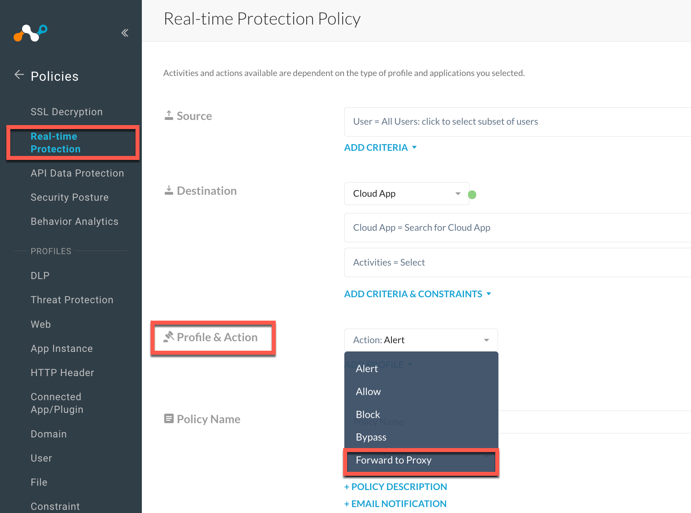Click the gavel icon next to Profile & Action

click(x=168, y=337)
